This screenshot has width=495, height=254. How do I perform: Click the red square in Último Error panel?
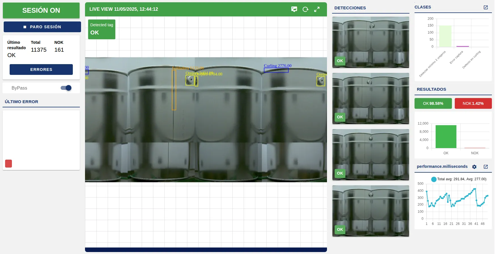coord(9,164)
